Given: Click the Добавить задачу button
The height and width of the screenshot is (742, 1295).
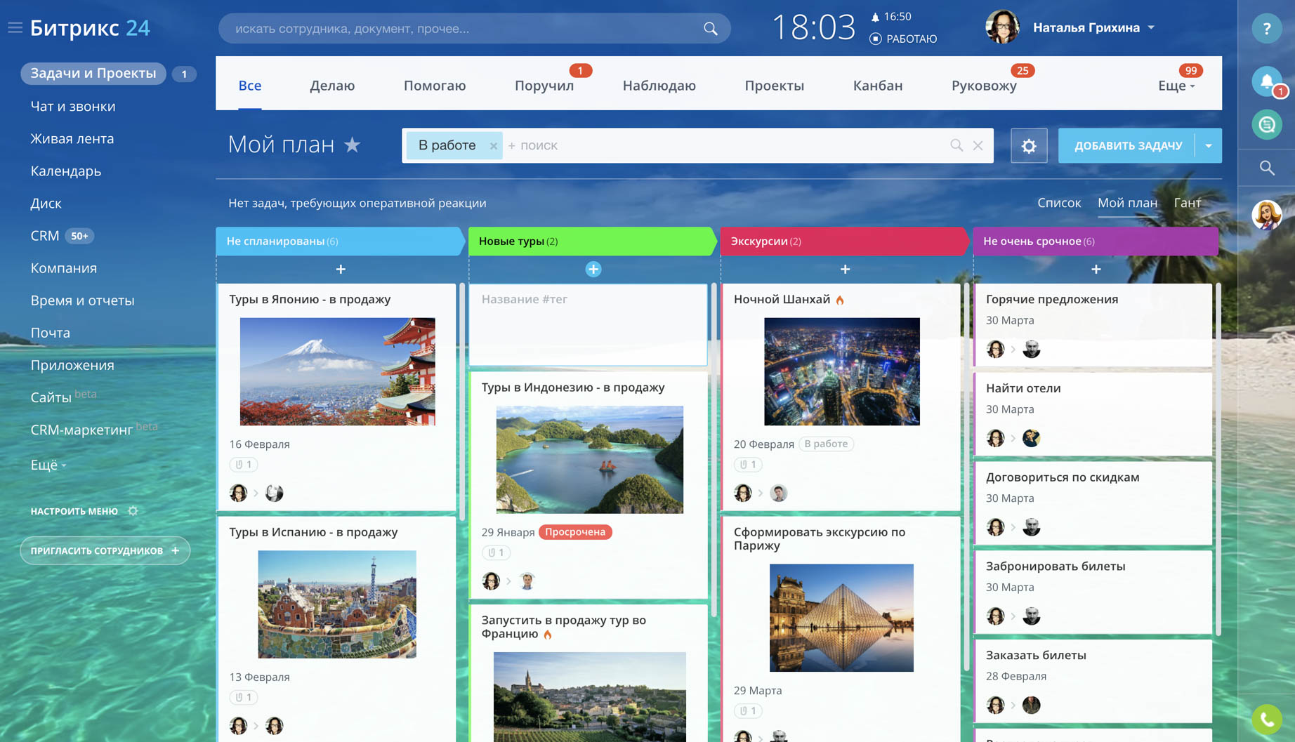Looking at the screenshot, I should pos(1128,145).
